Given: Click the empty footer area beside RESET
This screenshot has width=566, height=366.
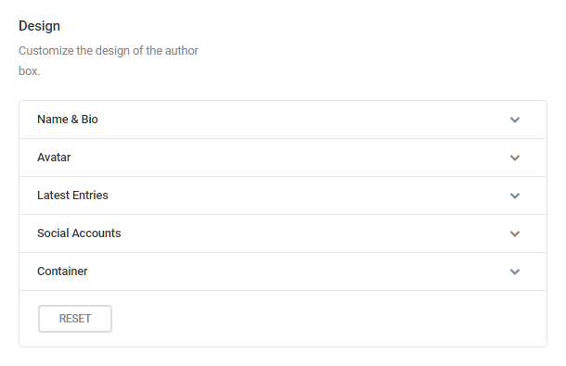Looking at the screenshot, I should pos(328,319).
